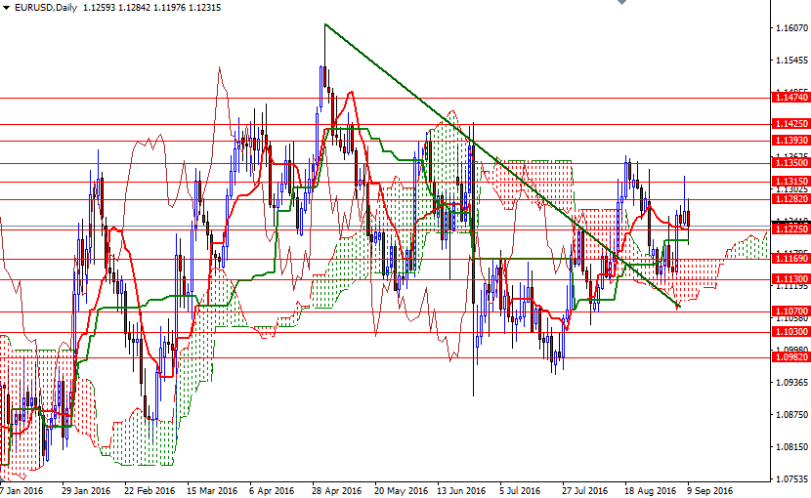Select the 1.12820 red price label
Screen dimensions: 811x498
click(790, 199)
